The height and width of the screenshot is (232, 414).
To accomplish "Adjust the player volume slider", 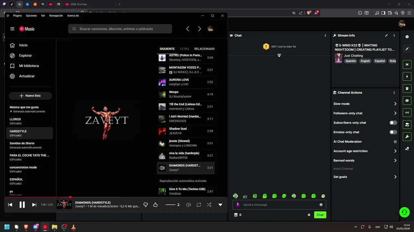I will coord(172,205).
